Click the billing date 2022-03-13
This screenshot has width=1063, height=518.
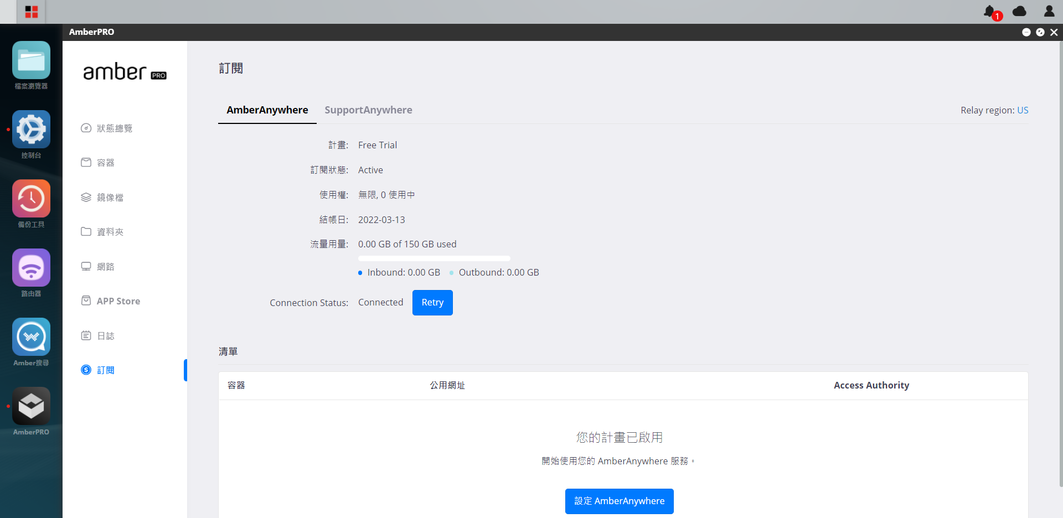tap(381, 220)
